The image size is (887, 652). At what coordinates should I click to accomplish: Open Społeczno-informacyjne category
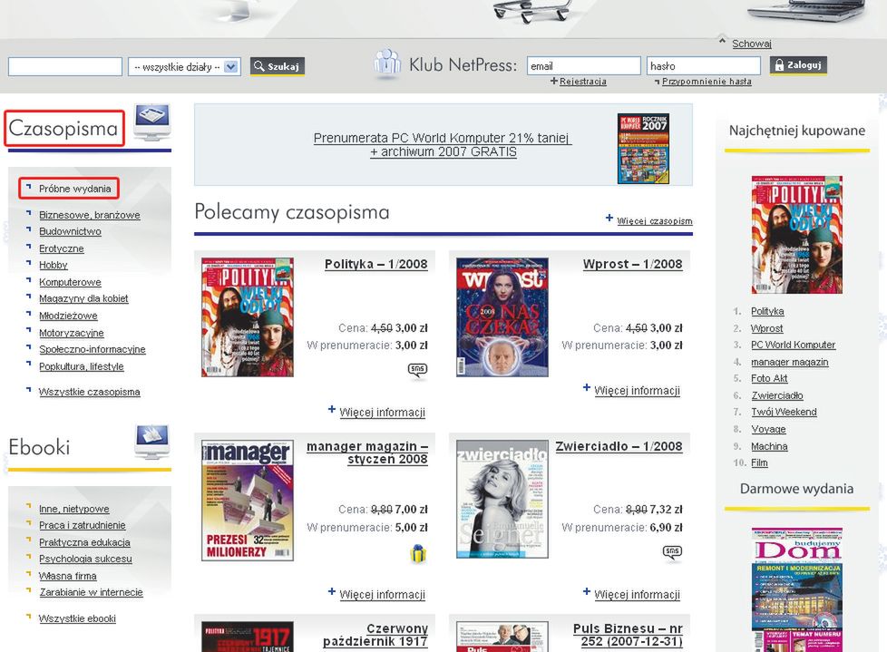pyautogui.click(x=93, y=349)
